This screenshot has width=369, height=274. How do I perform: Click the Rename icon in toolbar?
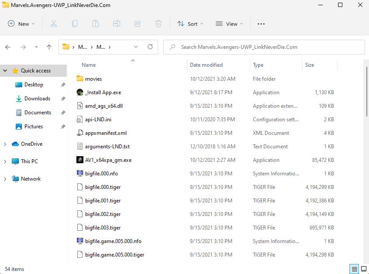click(117, 24)
